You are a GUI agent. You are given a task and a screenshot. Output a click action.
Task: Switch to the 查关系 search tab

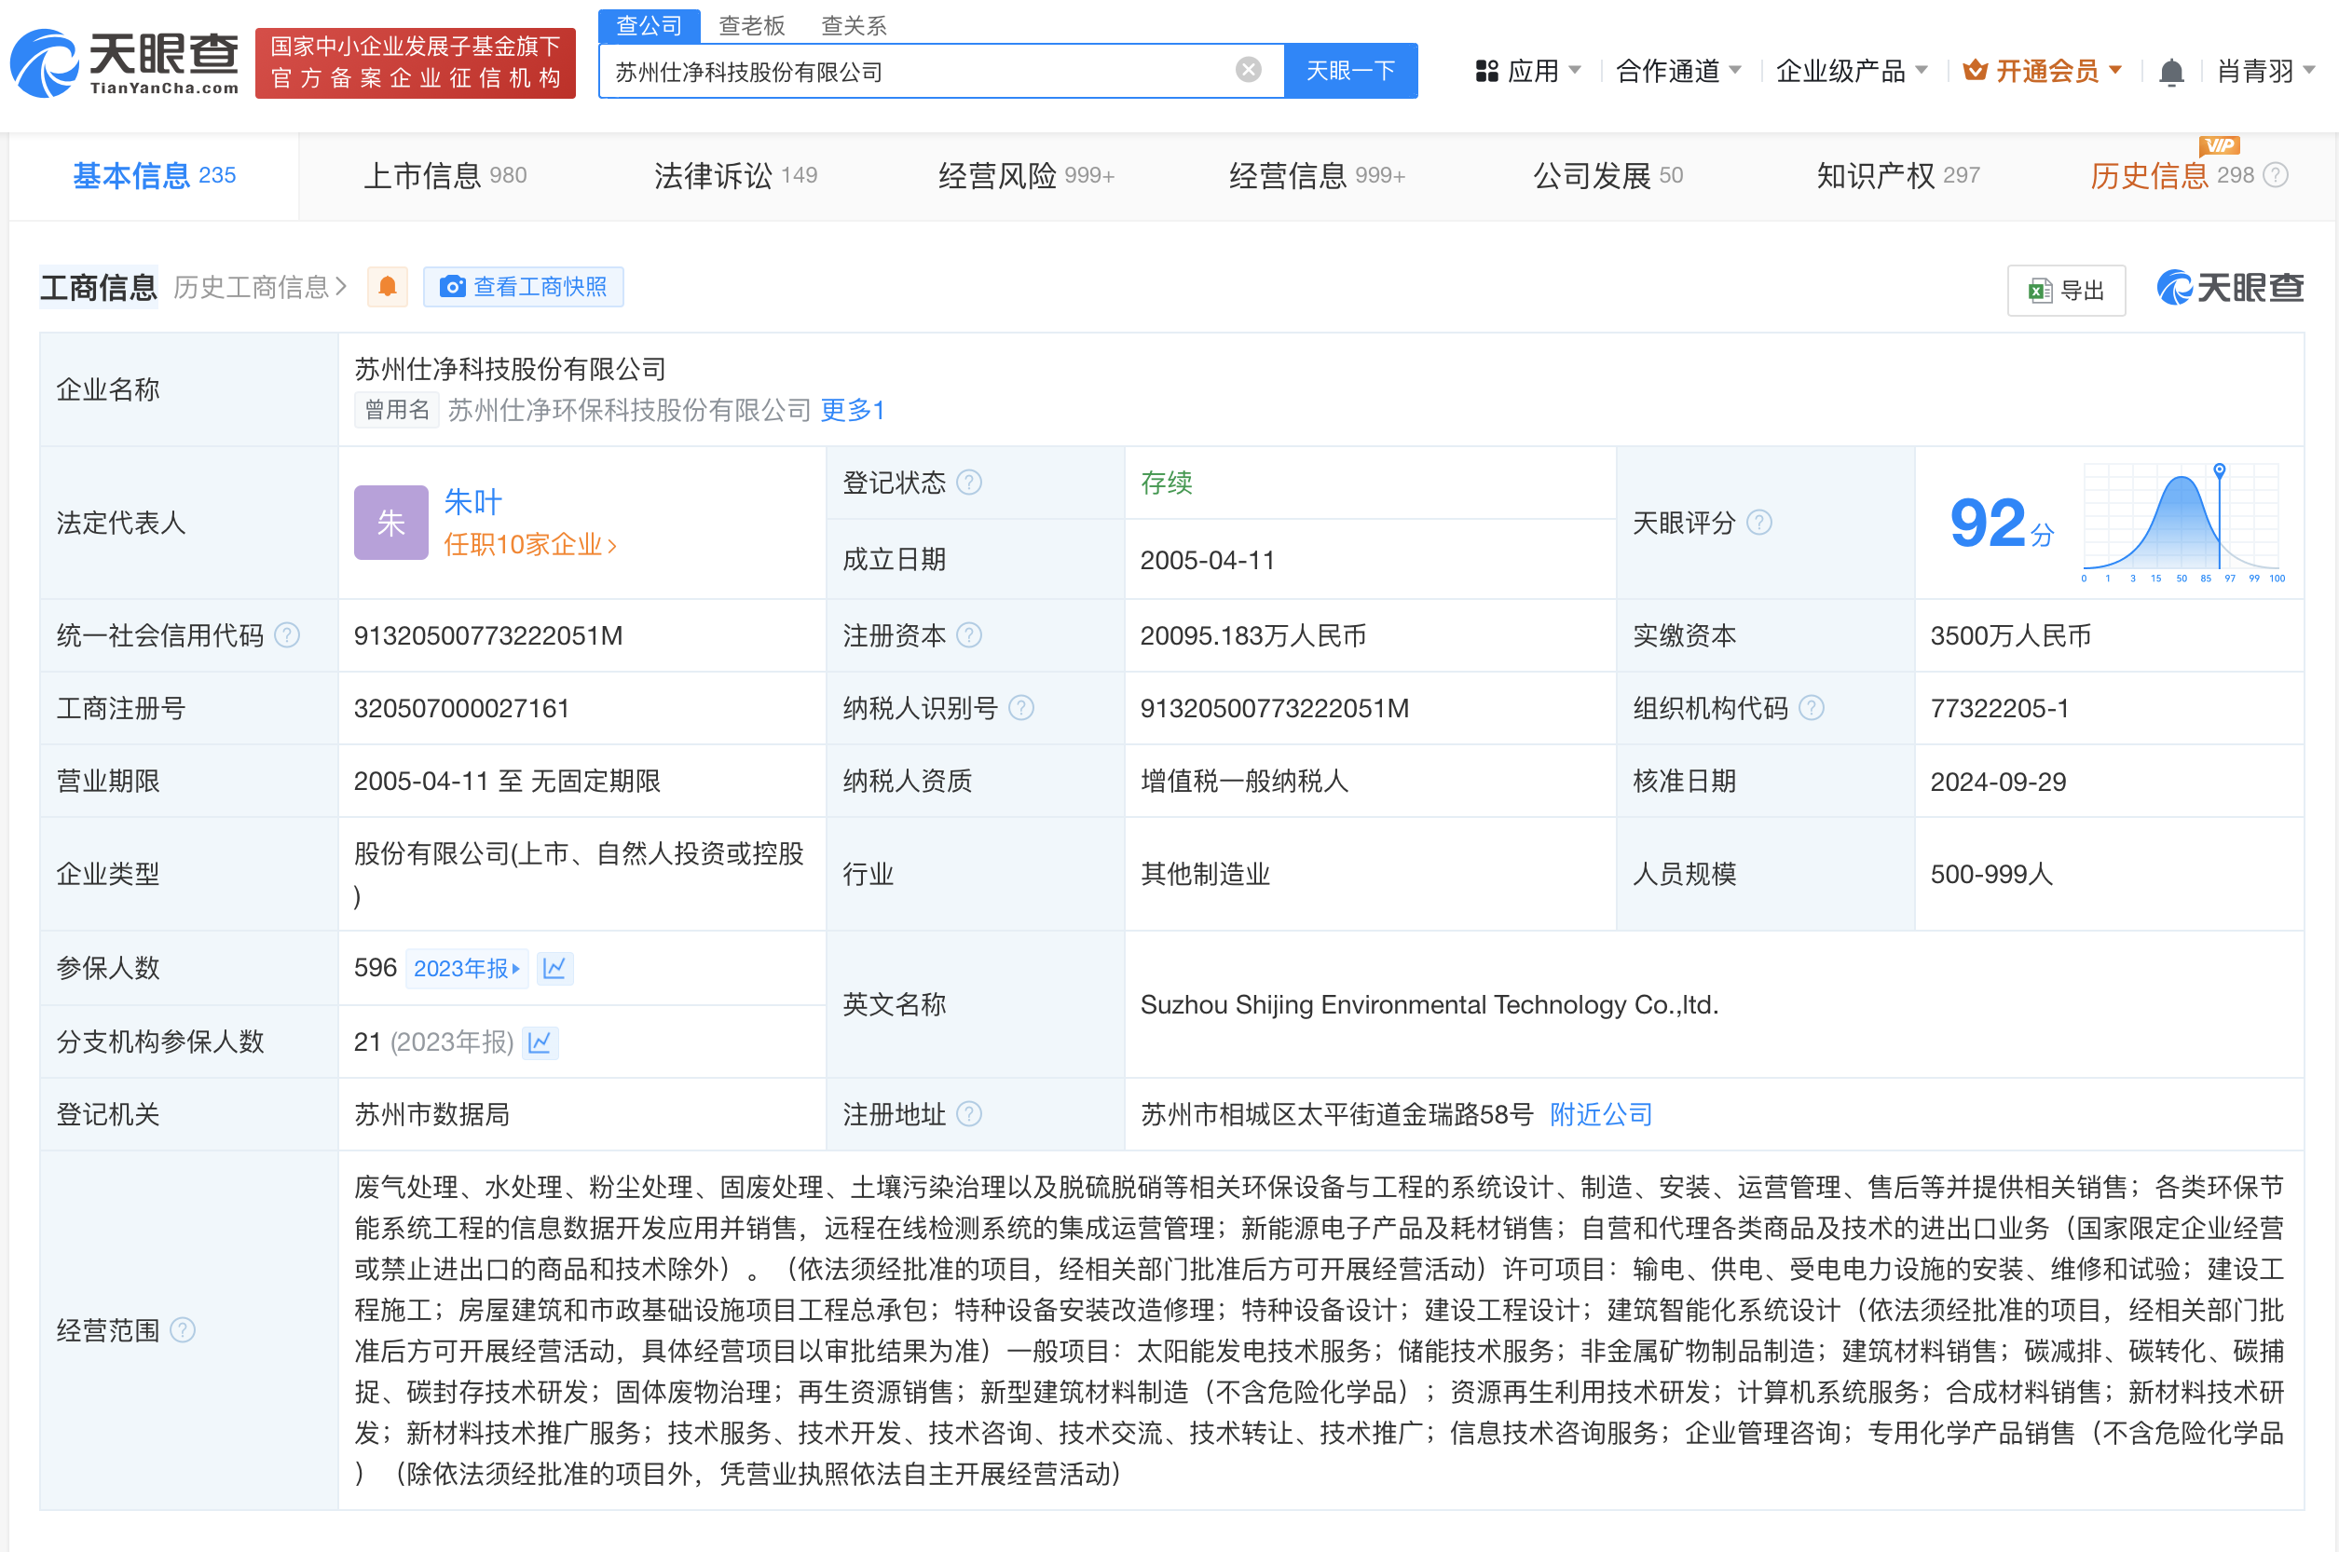(855, 25)
